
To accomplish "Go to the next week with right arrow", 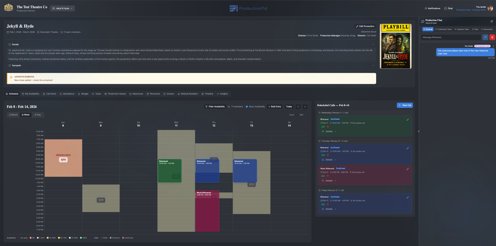I will coord(305,107).
